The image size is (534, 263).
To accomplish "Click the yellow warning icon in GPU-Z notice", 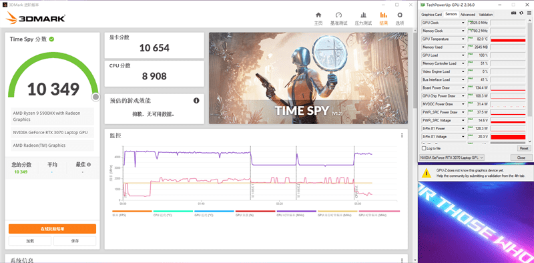I will coord(426,173).
